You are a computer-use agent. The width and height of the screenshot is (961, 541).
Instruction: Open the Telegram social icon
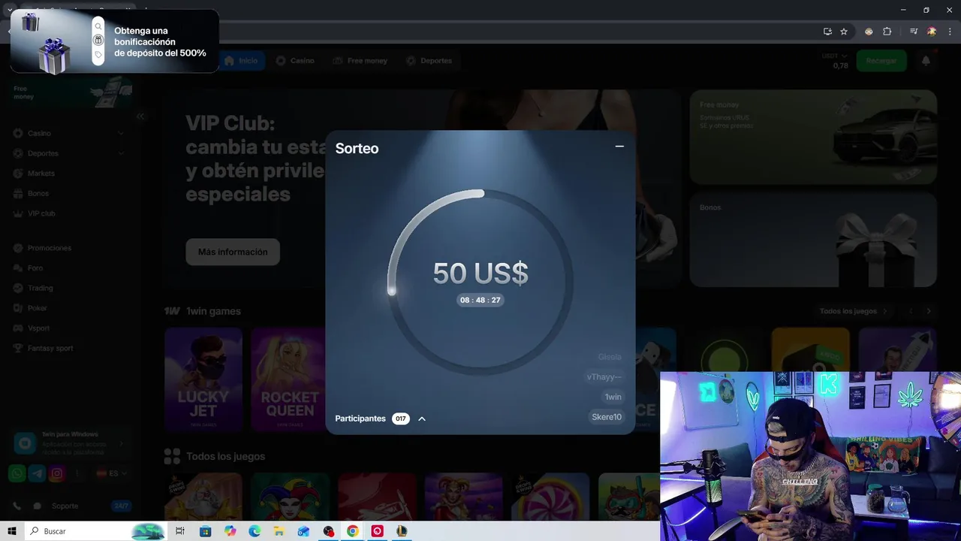(37, 473)
